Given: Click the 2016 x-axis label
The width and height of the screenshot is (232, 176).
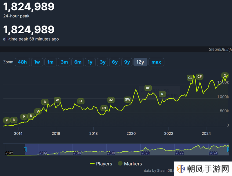Looking at the screenshot, I should coord(56,133).
